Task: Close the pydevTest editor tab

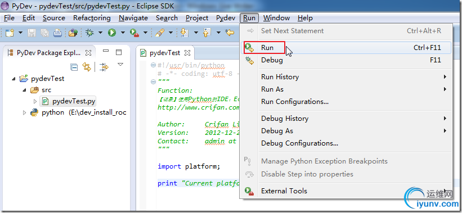Action: 187,53
